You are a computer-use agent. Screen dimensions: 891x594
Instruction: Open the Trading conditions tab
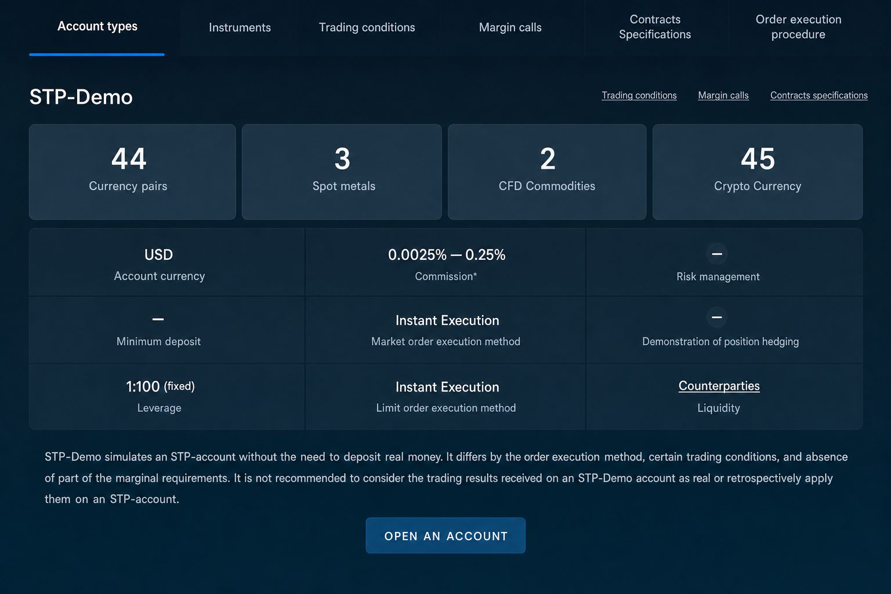367,27
